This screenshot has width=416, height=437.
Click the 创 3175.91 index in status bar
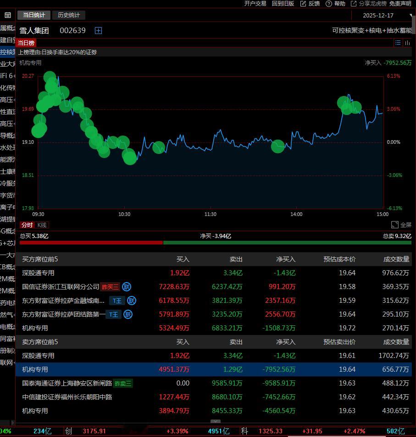(x=85, y=431)
